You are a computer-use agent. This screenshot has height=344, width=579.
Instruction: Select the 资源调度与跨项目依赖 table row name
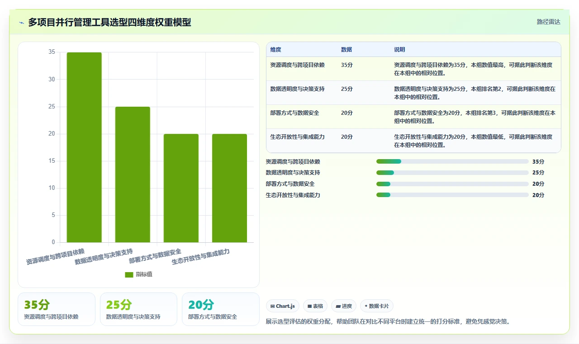click(x=297, y=65)
